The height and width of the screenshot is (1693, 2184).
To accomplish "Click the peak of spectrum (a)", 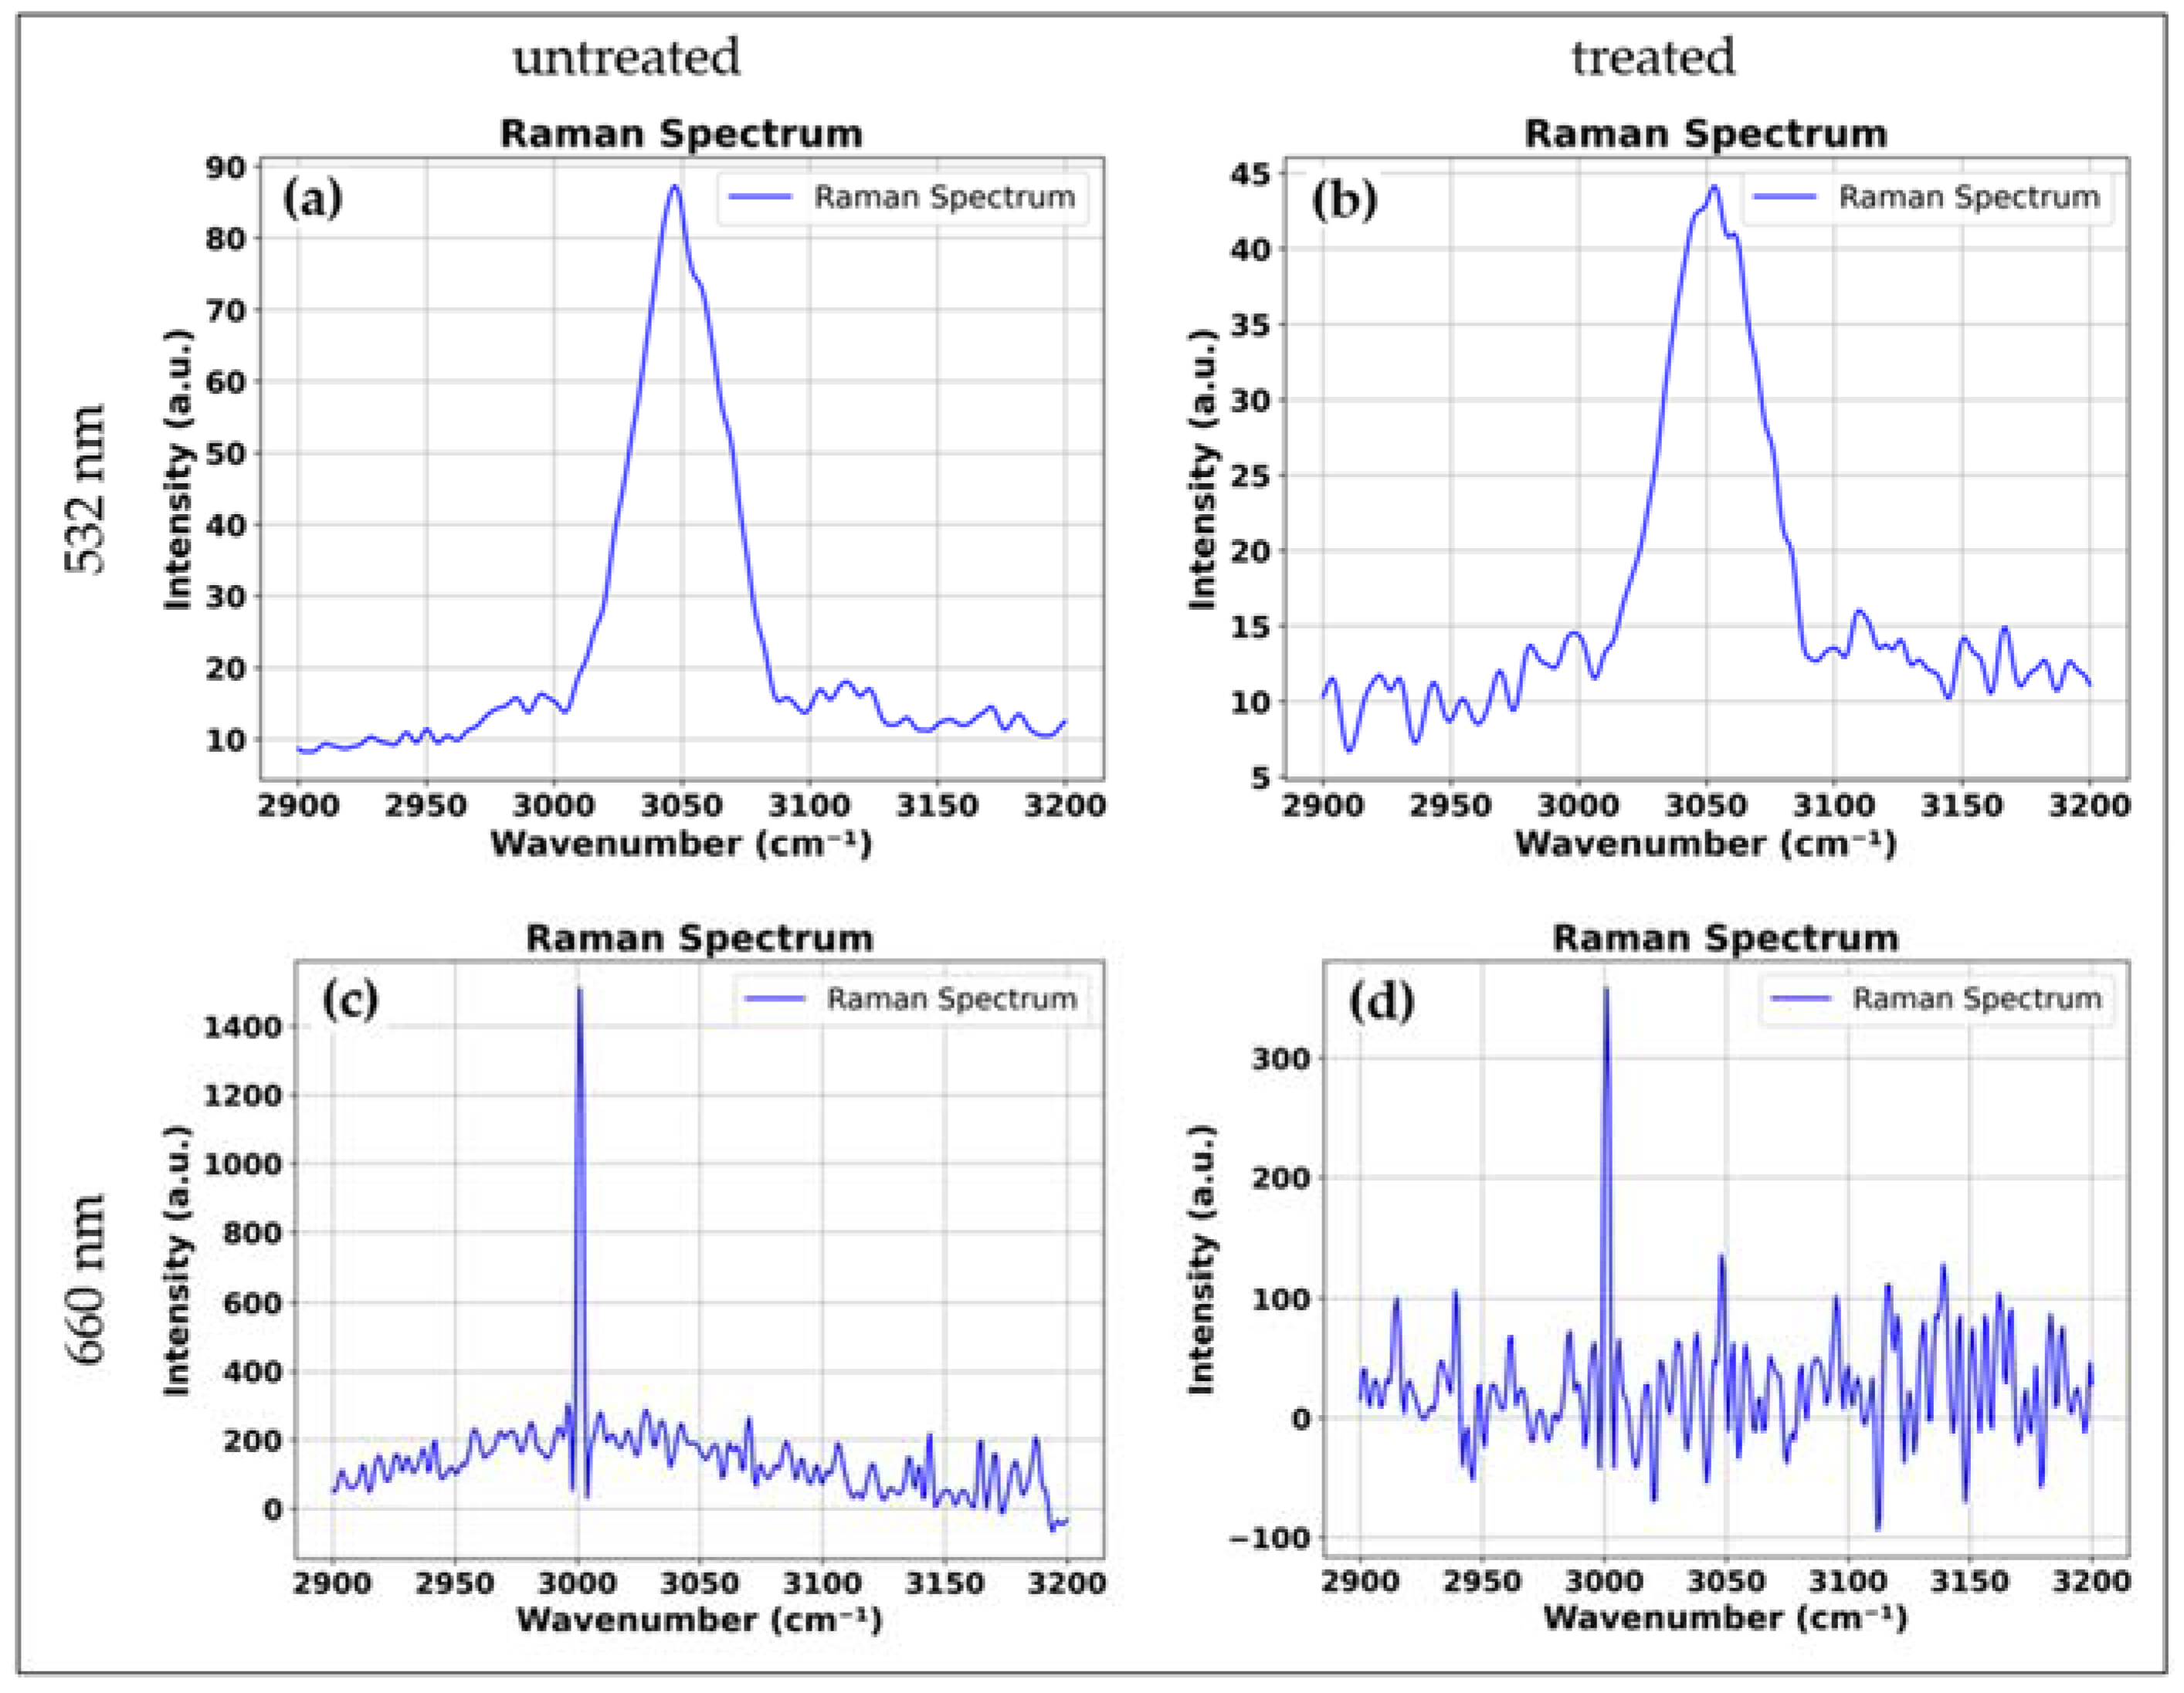I will coord(675,187).
